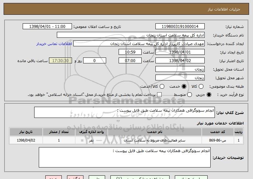This screenshot has height=179, width=253.
Task: Click service code cell ص-86-869
Action: (x=218, y=140)
